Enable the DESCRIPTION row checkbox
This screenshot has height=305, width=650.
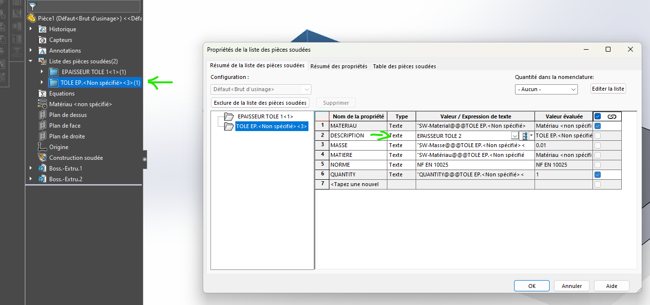click(598, 136)
